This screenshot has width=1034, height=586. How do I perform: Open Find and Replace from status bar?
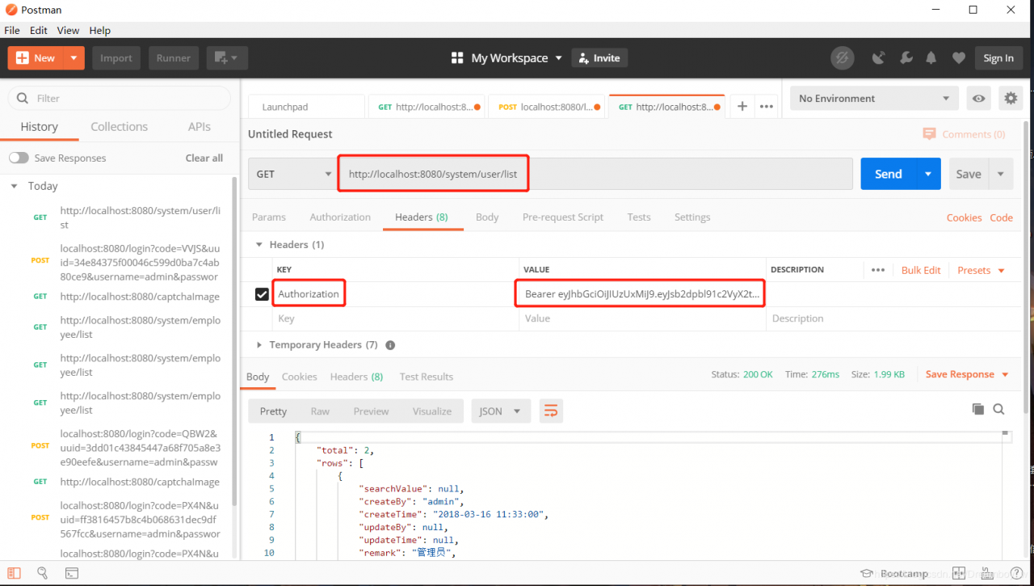(x=42, y=573)
